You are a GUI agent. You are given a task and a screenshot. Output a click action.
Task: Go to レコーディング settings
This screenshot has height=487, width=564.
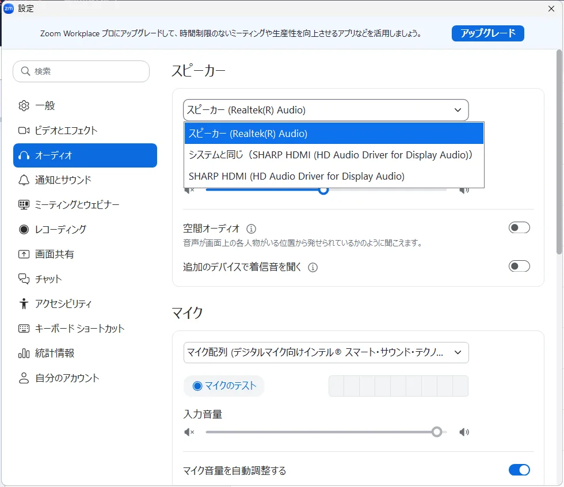(x=85, y=230)
